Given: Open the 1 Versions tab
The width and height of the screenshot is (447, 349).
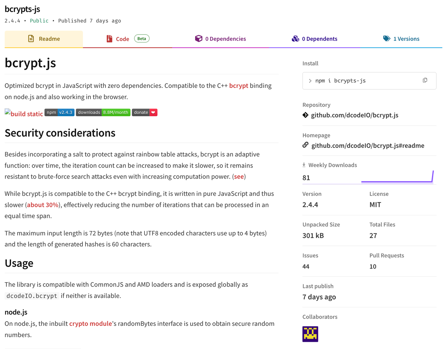Looking at the screenshot, I should pos(406,39).
